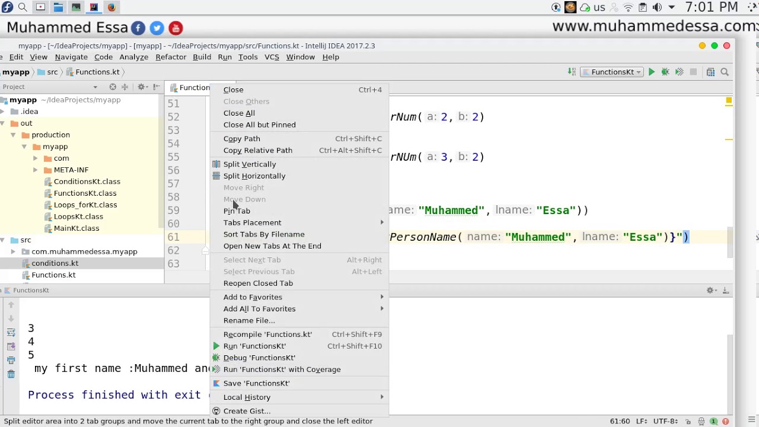Choose Close in the tab context menu
Image resolution: width=759 pixels, height=427 pixels.
[x=299, y=90]
